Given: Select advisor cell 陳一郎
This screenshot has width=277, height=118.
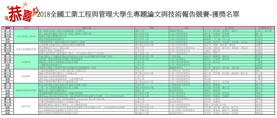Looking at the screenshot, I should click(x=265, y=34).
